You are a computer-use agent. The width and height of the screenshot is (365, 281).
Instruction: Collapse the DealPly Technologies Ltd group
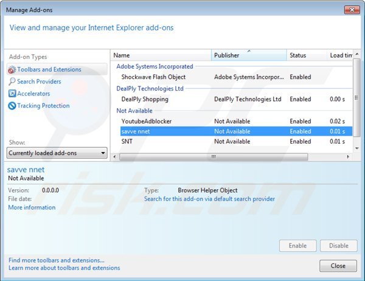(150, 89)
